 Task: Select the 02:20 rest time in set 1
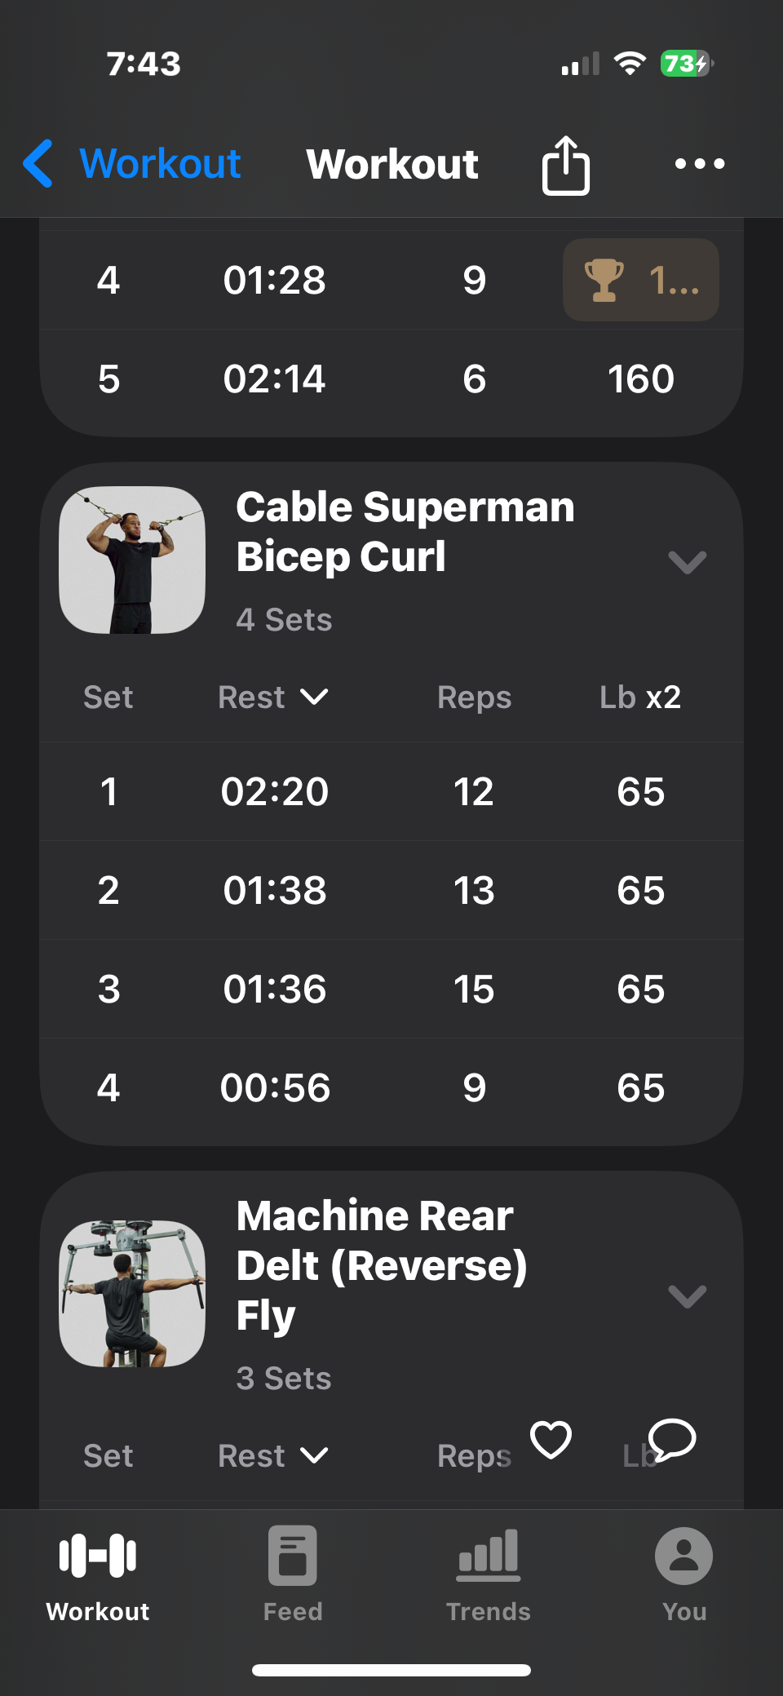pos(275,792)
